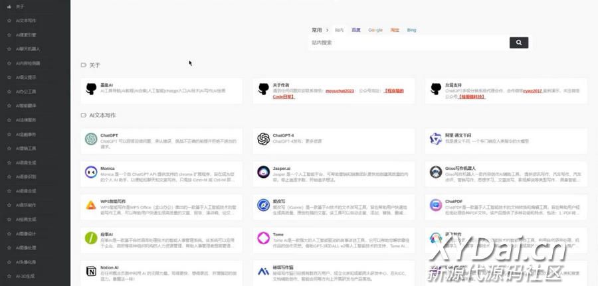The width and height of the screenshot is (598, 286).
Task: Open the Monica tool icon
Action: pos(91,172)
